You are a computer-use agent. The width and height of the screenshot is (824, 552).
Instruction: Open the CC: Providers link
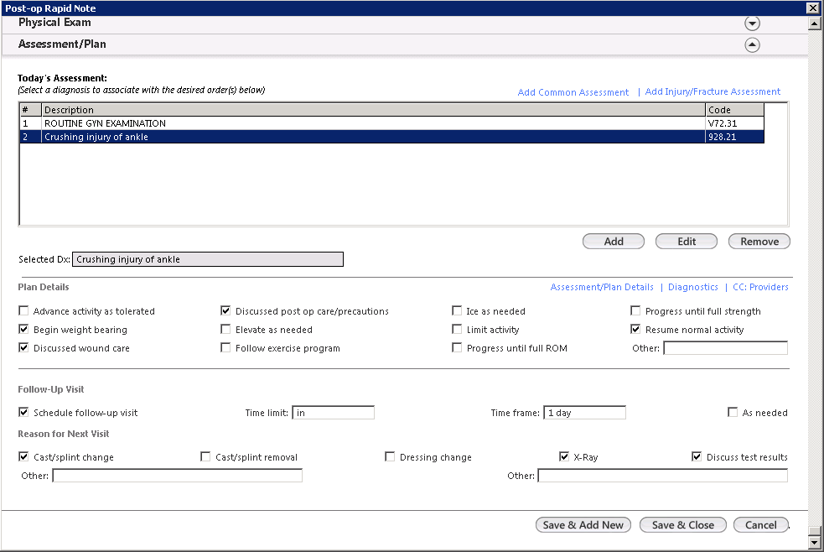pyautogui.click(x=760, y=287)
